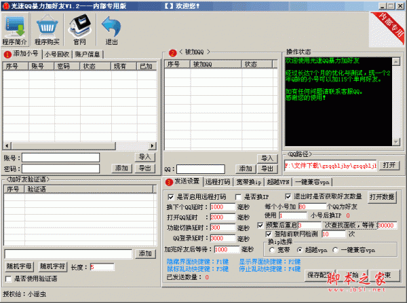Click the 已发送数量 label text
This screenshot has width=407, height=303.
[x=184, y=277]
